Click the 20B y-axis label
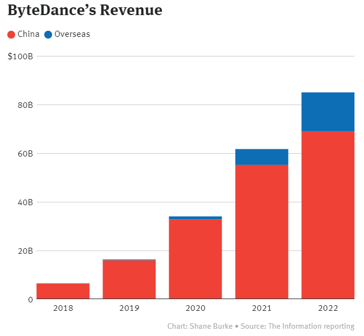The width and height of the screenshot is (364, 336). pos(25,251)
